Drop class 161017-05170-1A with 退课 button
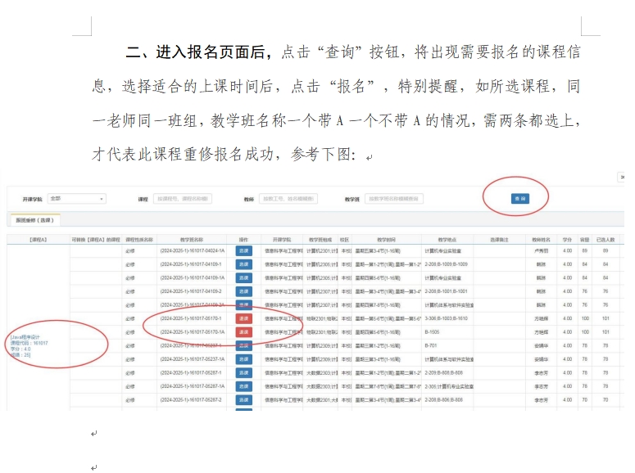 point(243,332)
